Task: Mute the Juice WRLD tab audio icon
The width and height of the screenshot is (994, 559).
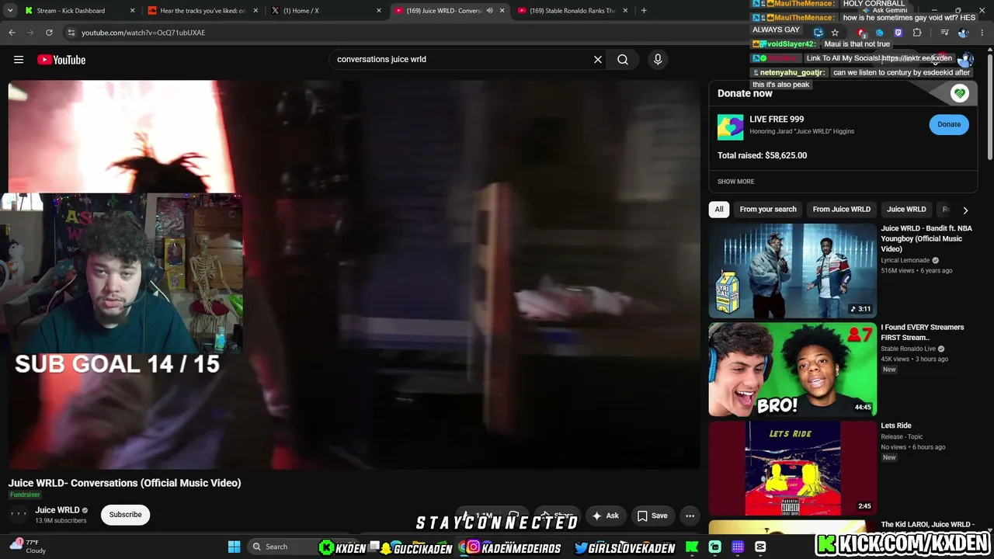Action: coord(489,11)
